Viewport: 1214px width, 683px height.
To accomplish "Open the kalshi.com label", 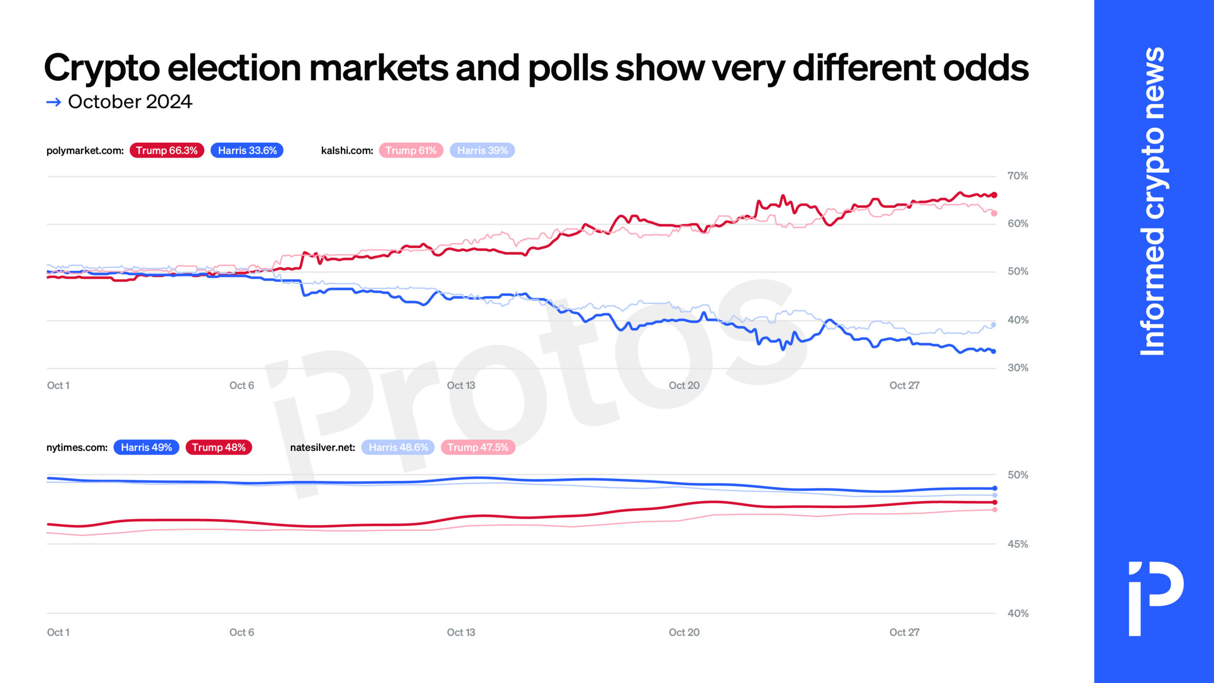I will (x=347, y=151).
